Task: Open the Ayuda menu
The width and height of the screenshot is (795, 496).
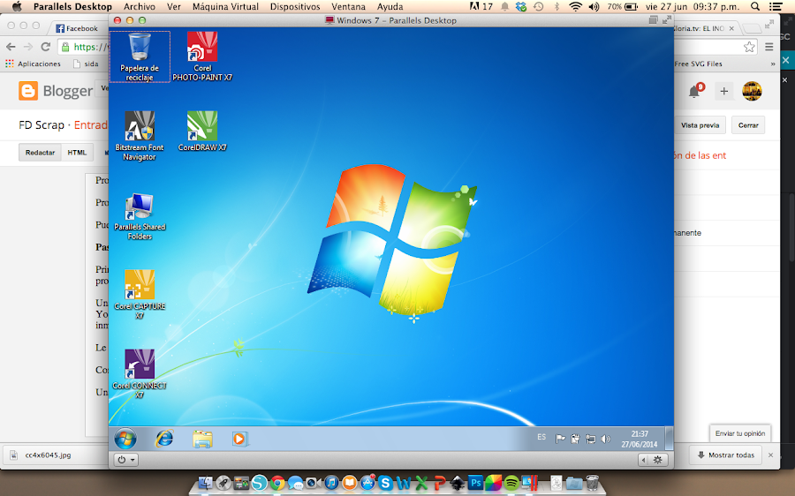Action: (390, 6)
